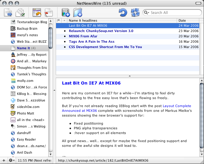This screenshot has width=204, height=164.
Task: Select the DOM Scr...sk Force feed
Action: click(24, 87)
